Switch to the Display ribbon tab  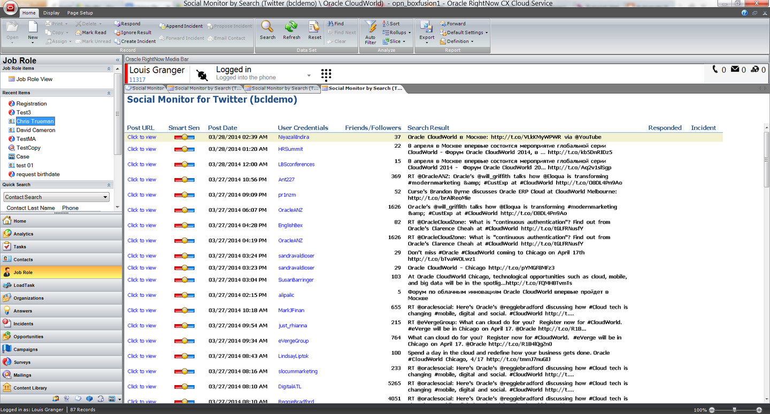point(51,13)
